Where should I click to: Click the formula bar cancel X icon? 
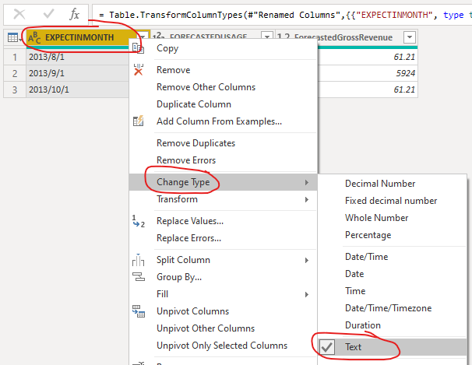tap(19, 14)
